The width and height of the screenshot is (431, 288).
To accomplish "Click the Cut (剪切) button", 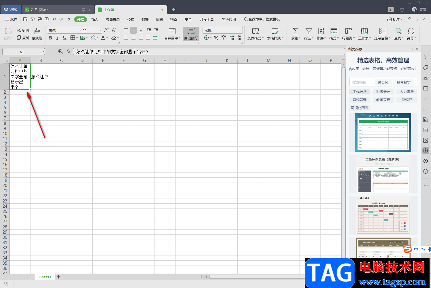I will click(x=23, y=30).
